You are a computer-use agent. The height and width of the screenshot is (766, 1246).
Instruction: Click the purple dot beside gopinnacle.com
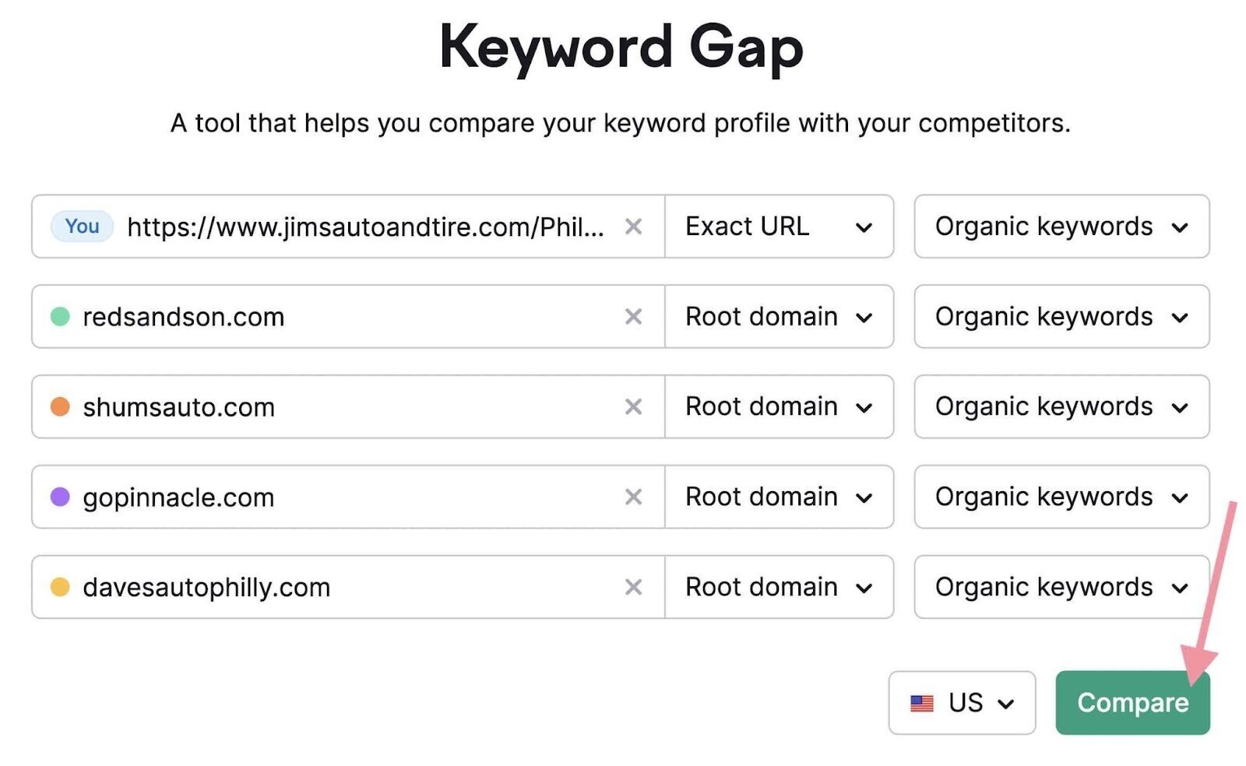tap(61, 497)
